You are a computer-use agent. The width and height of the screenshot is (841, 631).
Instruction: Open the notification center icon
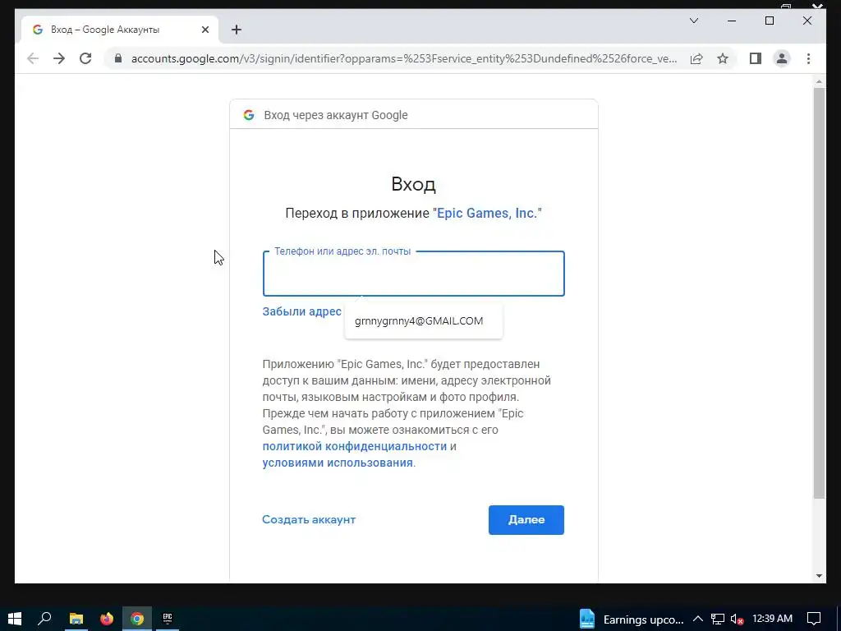pyautogui.click(x=814, y=619)
